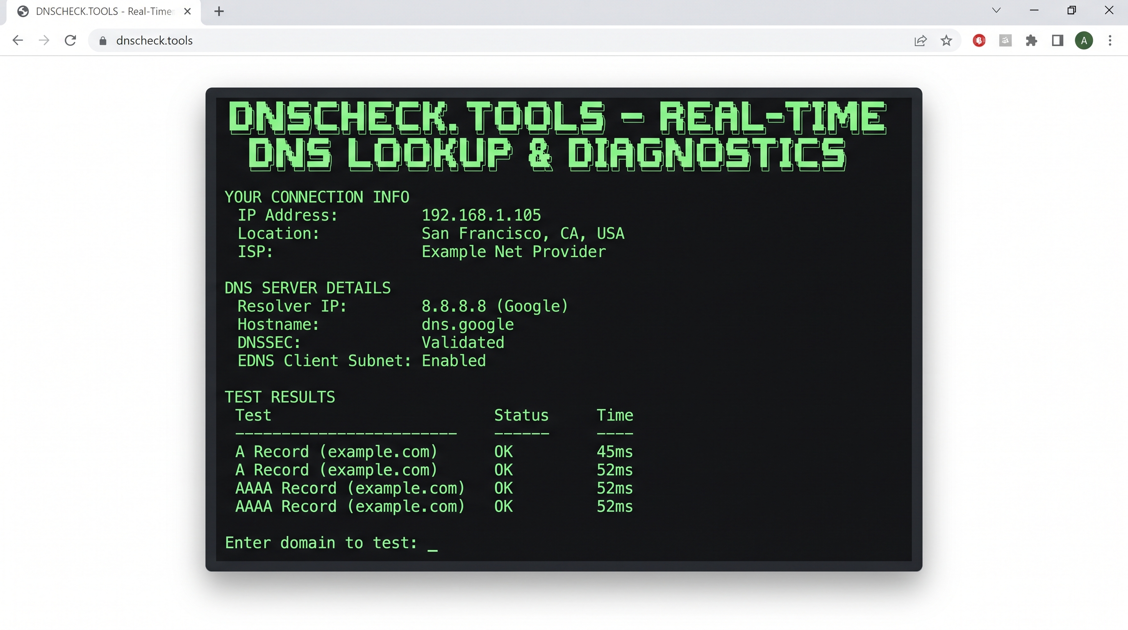
Task: Open Chrome three-dot menu
Action: 1110,41
